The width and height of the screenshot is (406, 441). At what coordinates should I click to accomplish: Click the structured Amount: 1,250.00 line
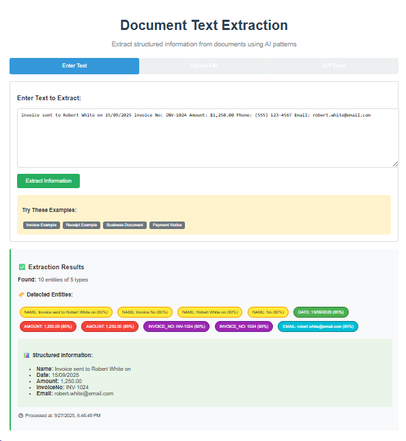tap(59, 381)
